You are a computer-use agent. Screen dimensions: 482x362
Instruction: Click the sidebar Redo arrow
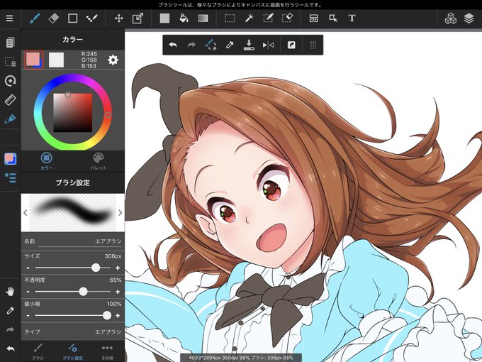point(10,329)
